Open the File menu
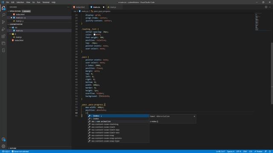273x153 pixels. pyautogui.click(x=8, y=2)
